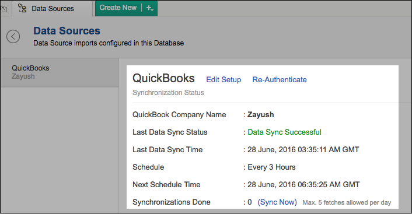The height and width of the screenshot is (214, 412).
Task: Click the Zayush company name value
Action: 261,115
